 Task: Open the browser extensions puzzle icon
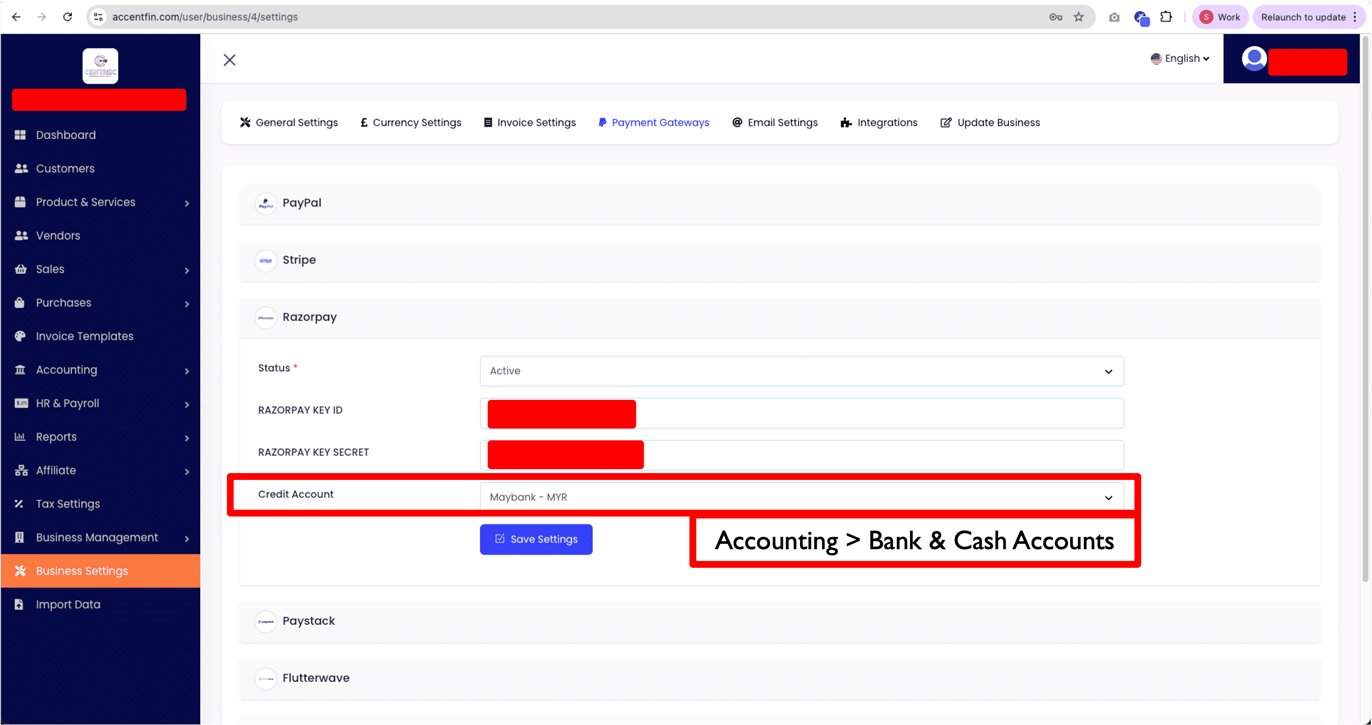click(x=1166, y=17)
